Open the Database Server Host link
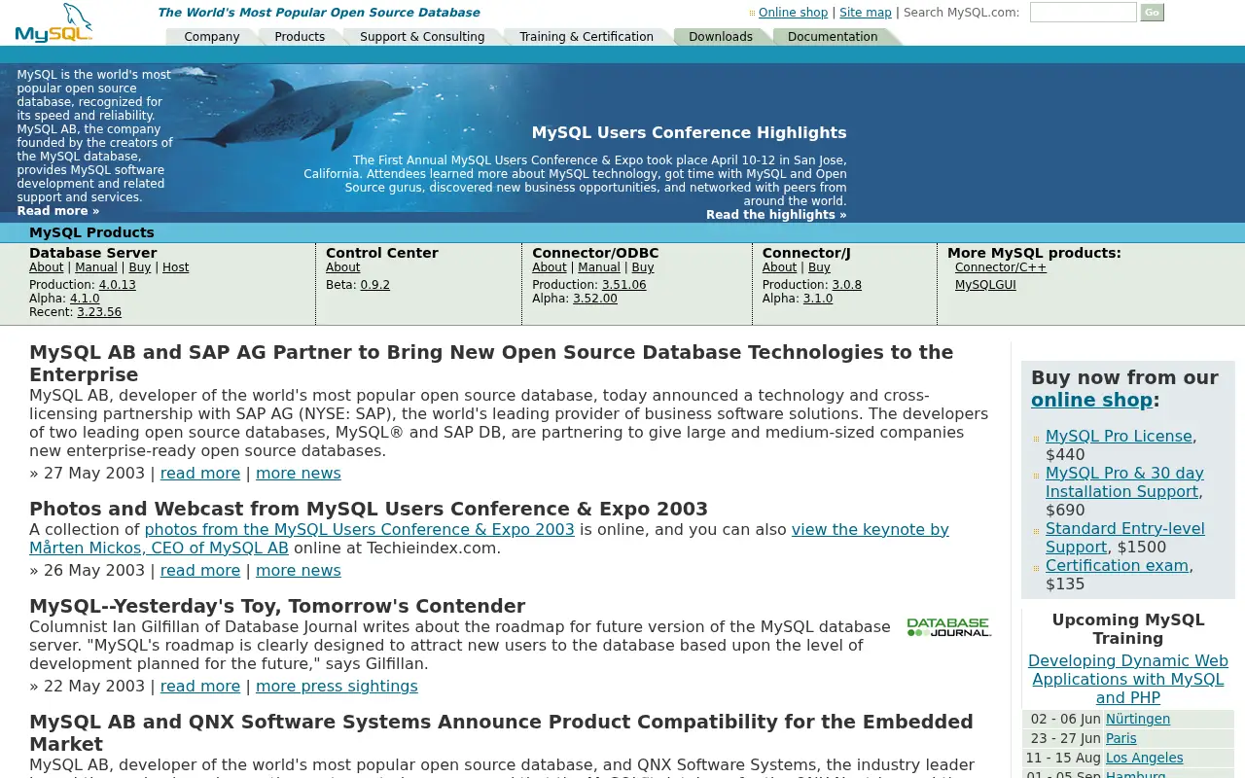Image resolution: width=1245 pixels, height=778 pixels. coord(176,267)
